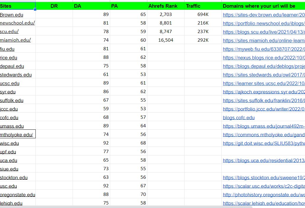
Task: Open the ajkoch.expressions.syr.edu URL
Action: click(x=264, y=92)
